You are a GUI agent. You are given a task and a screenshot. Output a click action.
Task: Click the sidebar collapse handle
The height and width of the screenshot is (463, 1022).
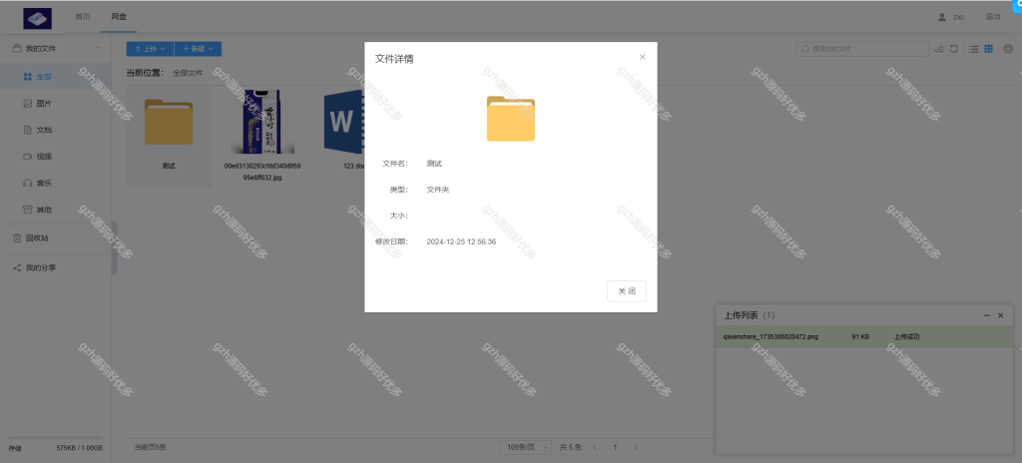pyautogui.click(x=115, y=247)
